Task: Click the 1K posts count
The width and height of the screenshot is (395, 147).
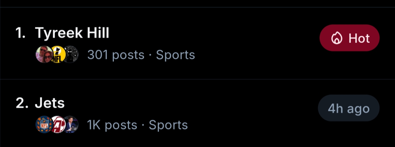Action: click(112, 125)
